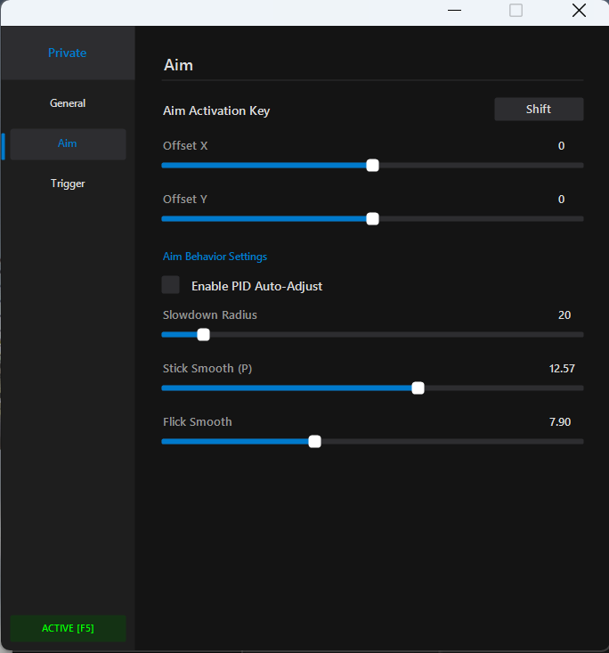Click the Flick Smooth slider handle
Screen dimensions: 609x653
click(x=314, y=441)
